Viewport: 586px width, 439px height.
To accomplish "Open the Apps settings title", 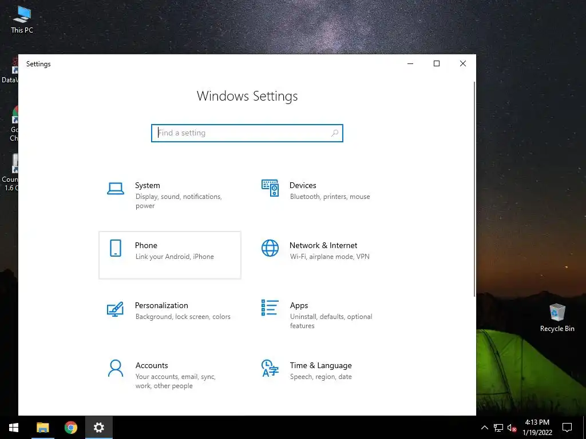I will tap(299, 305).
